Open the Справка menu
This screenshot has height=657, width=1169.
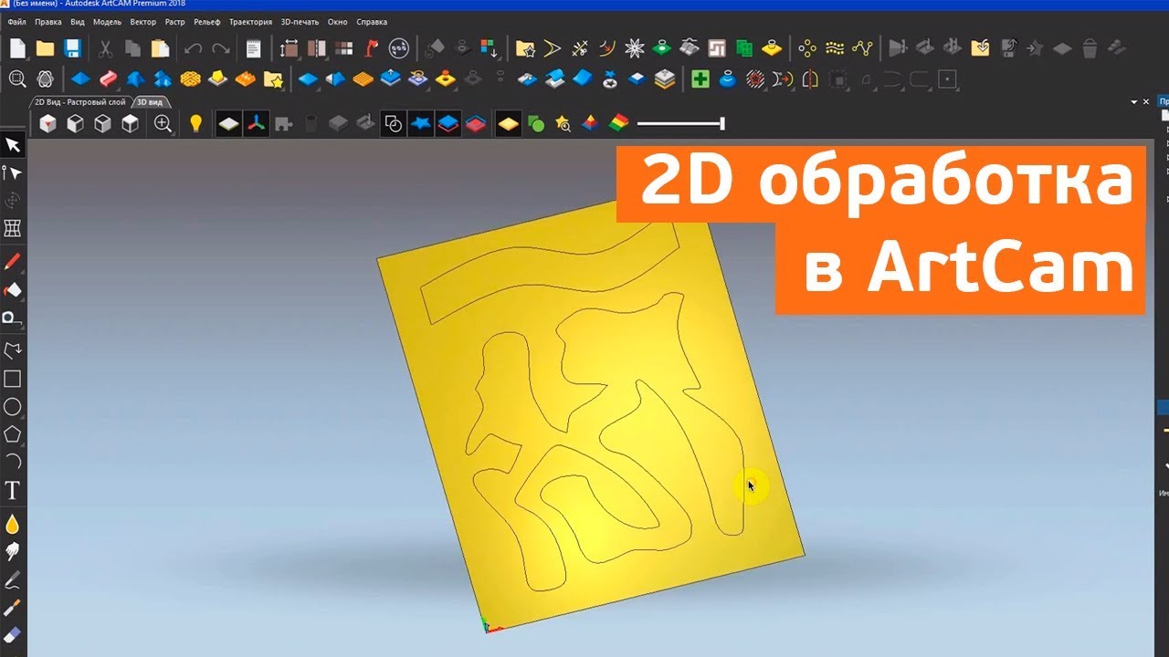click(x=373, y=22)
